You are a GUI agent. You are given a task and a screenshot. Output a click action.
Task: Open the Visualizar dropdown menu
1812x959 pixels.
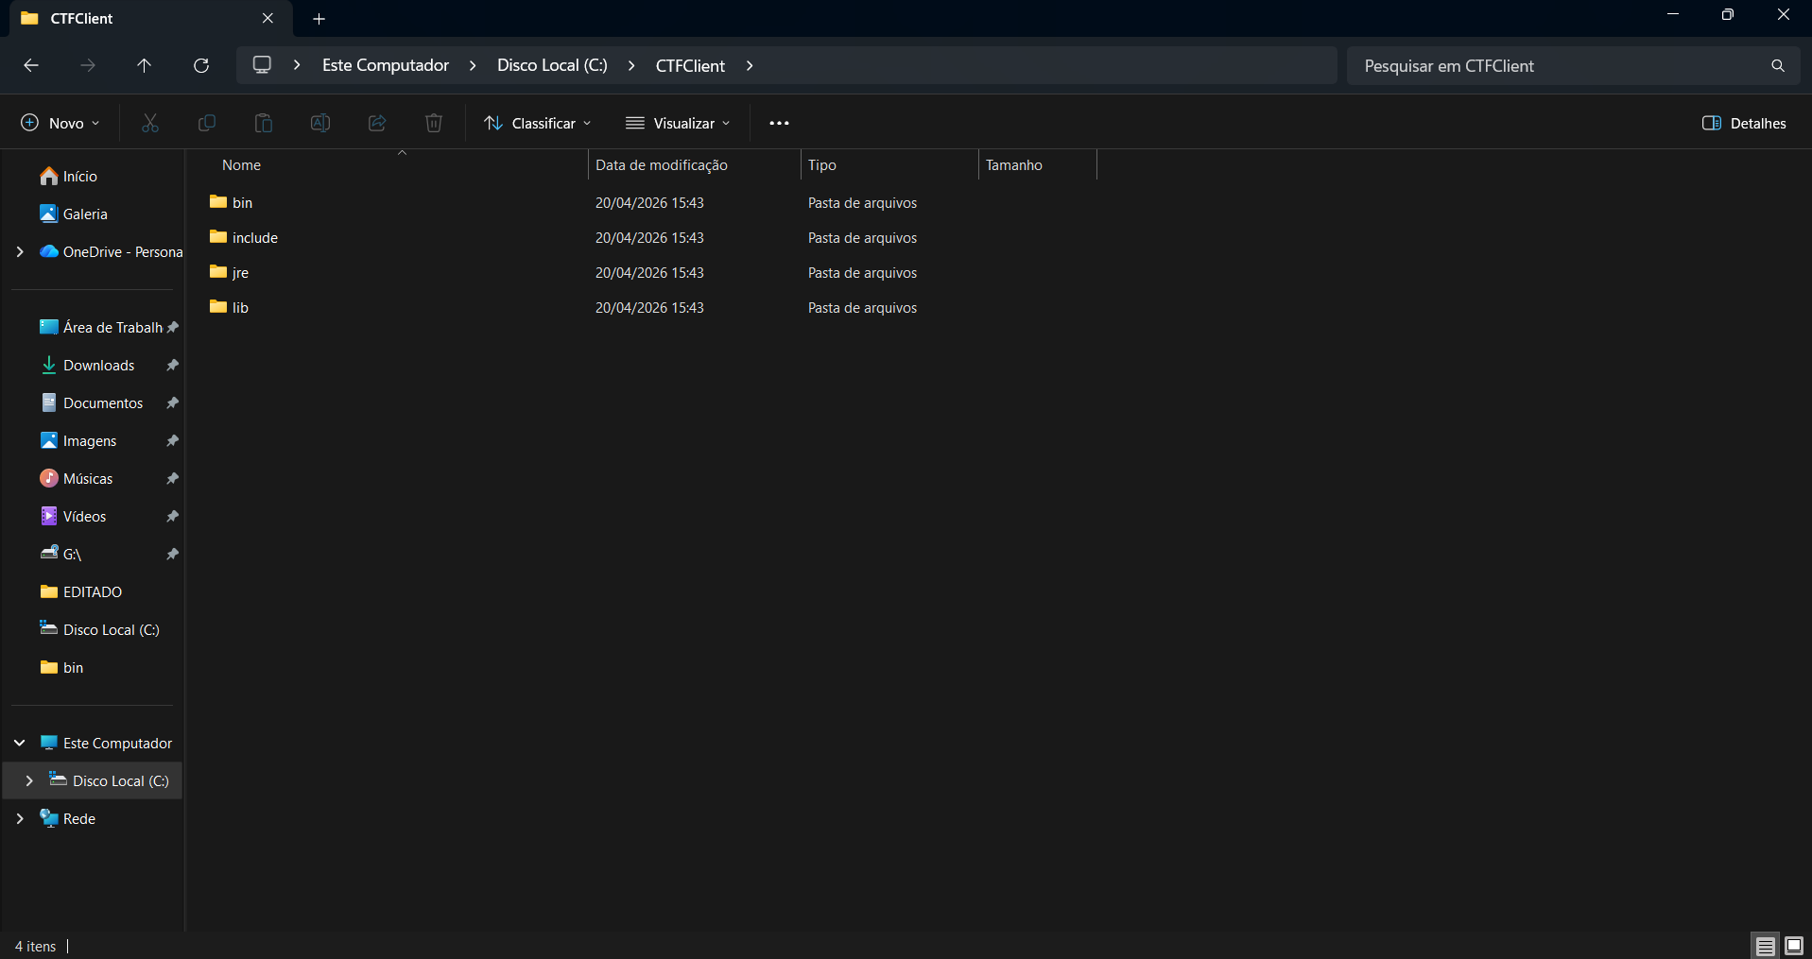pyautogui.click(x=678, y=123)
